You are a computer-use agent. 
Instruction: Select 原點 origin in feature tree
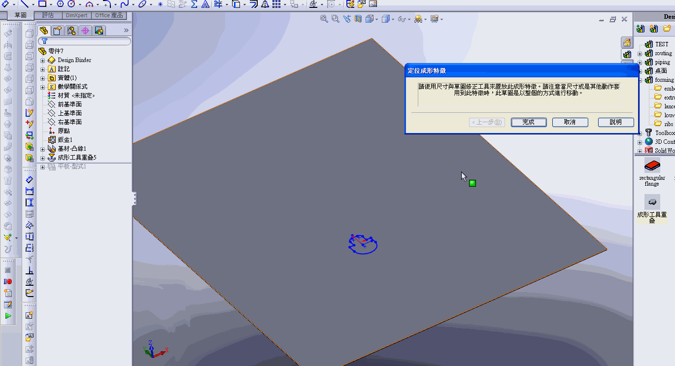tap(59, 131)
